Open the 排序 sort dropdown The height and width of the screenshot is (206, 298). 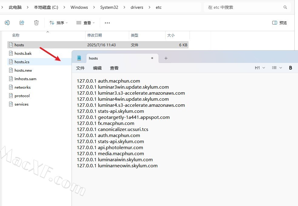point(58,23)
